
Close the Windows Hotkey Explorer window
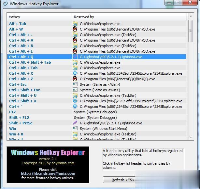pos(190,2)
